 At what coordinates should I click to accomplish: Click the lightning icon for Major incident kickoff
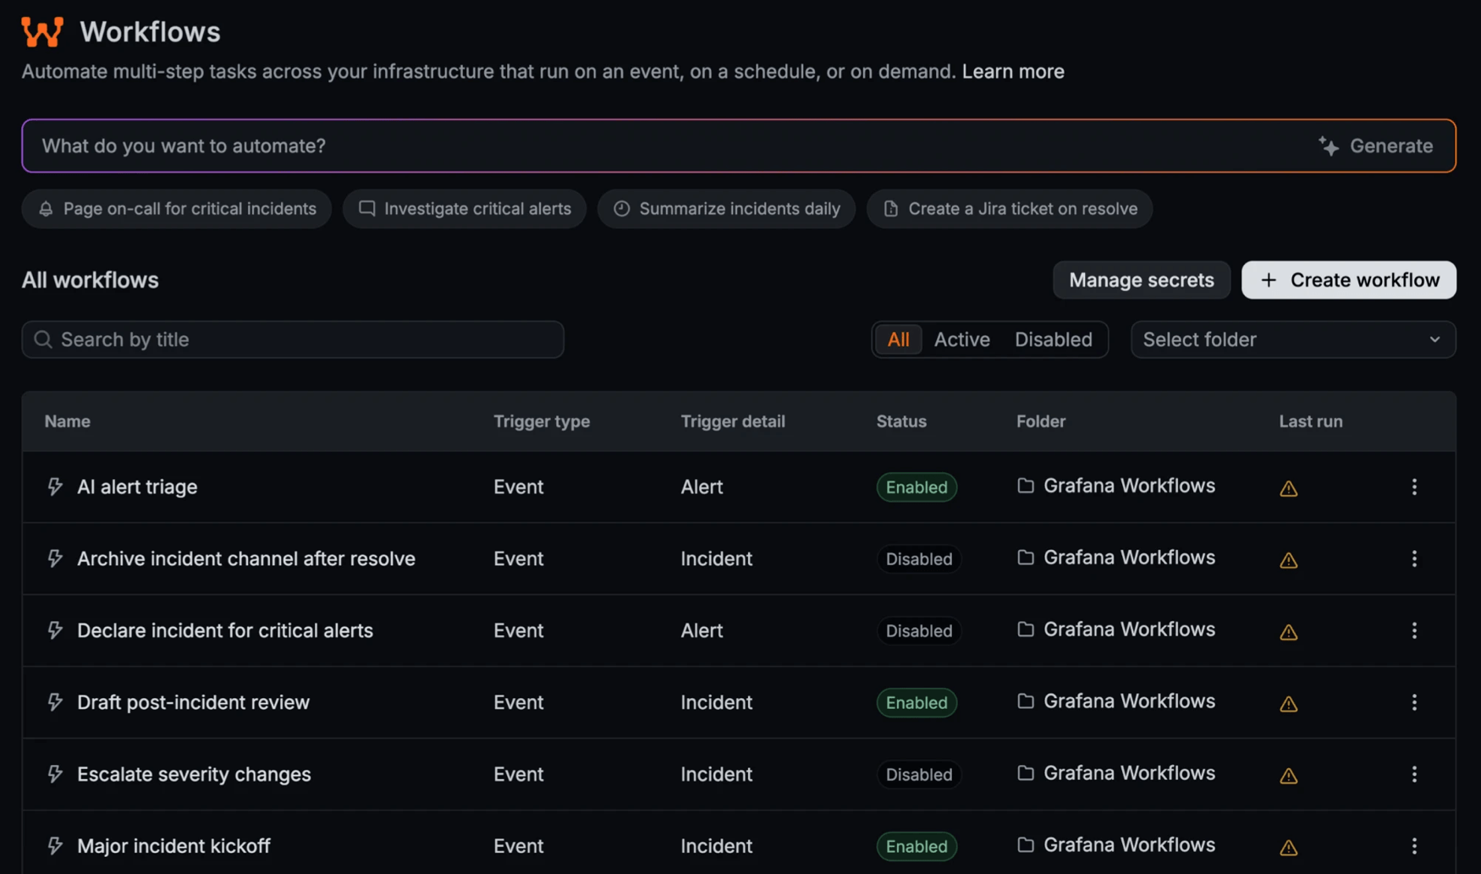(55, 846)
